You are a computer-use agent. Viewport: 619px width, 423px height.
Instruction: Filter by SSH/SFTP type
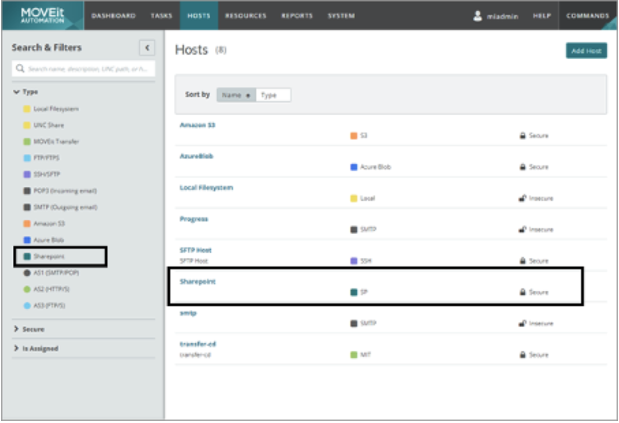coord(43,174)
